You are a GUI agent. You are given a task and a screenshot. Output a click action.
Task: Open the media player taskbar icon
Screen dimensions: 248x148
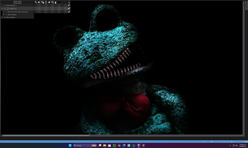(x=144, y=146)
